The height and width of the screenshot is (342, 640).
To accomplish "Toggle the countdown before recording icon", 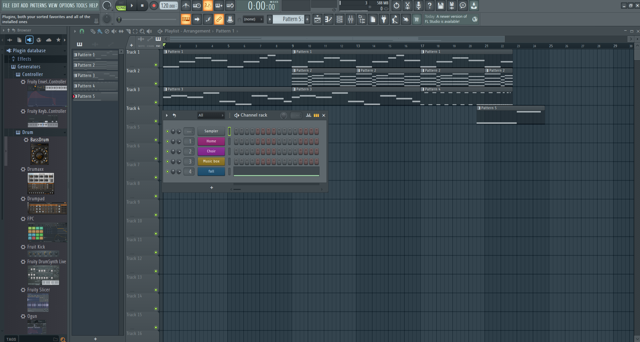I will tap(208, 5).
